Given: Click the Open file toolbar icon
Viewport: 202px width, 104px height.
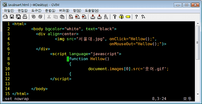Looking at the screenshot, I should 5,17.
